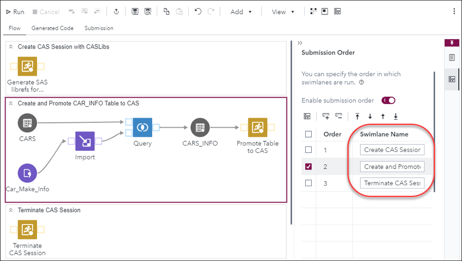
Task: Select the Import node icon
Action: [85, 141]
